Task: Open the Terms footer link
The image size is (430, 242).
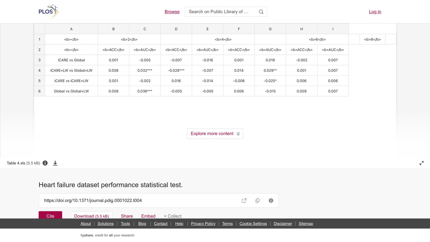Action: (x=227, y=224)
